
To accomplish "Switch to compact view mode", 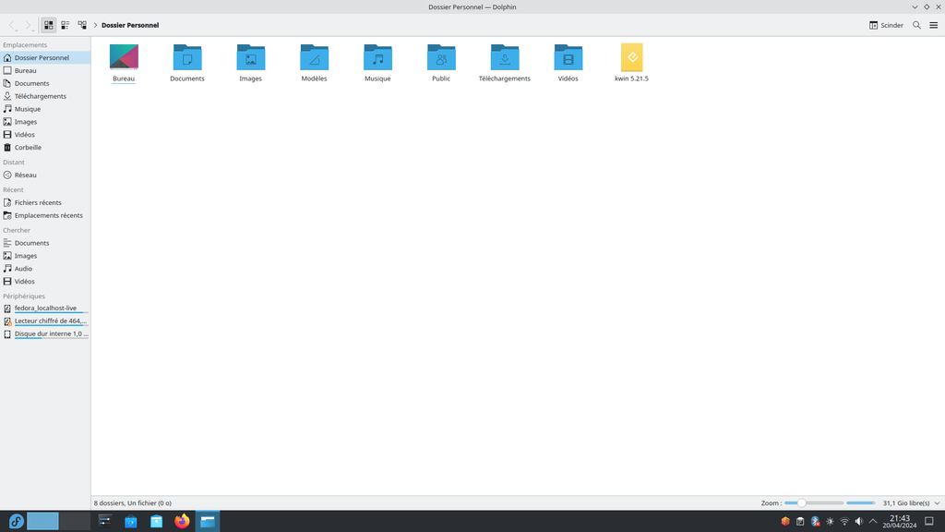I will pyautogui.click(x=66, y=25).
